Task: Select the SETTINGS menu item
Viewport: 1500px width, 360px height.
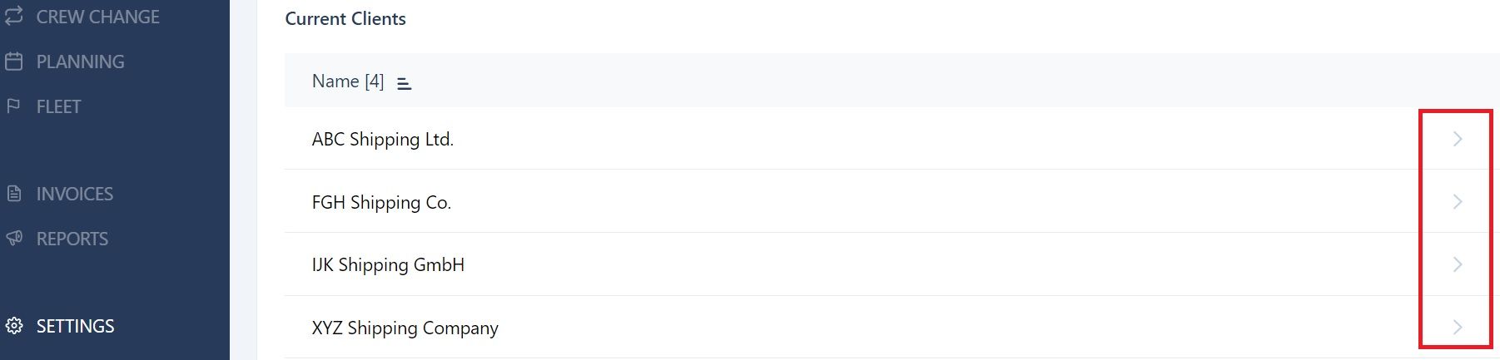Action: (x=75, y=326)
